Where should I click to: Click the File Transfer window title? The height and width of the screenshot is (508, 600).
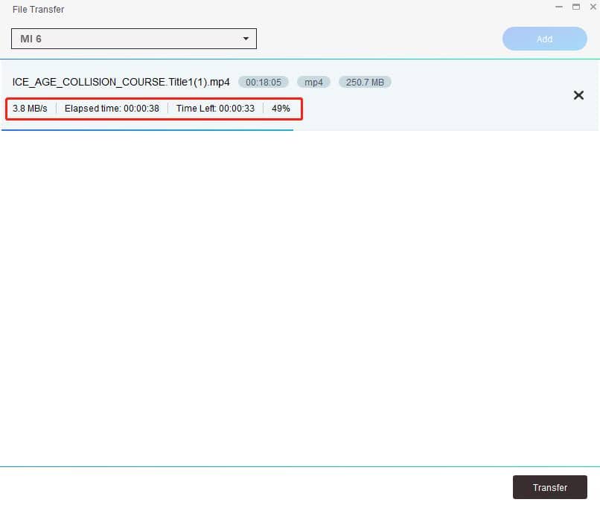pyautogui.click(x=38, y=10)
